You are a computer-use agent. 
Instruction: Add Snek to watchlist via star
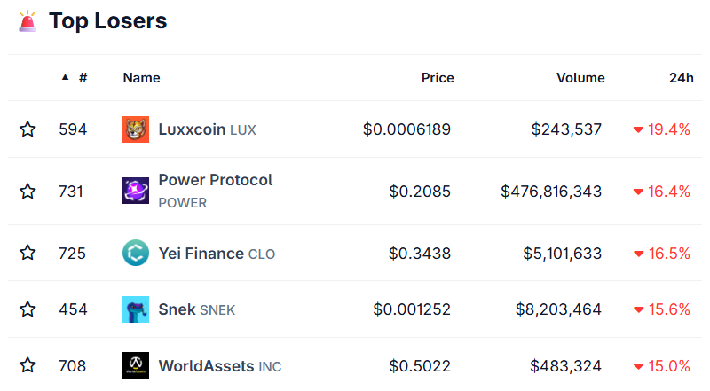click(28, 309)
